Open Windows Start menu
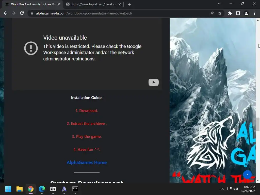The height and width of the screenshot is (195, 260). [8, 189]
